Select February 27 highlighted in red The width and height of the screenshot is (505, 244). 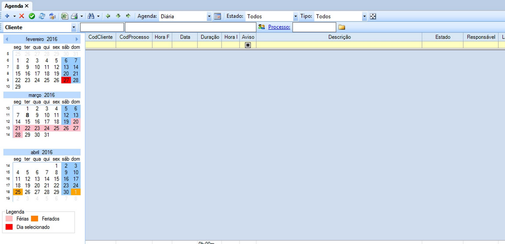(66, 80)
